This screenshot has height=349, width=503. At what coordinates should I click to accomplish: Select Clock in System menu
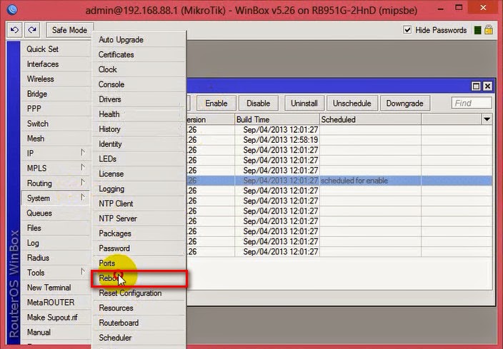coord(139,69)
